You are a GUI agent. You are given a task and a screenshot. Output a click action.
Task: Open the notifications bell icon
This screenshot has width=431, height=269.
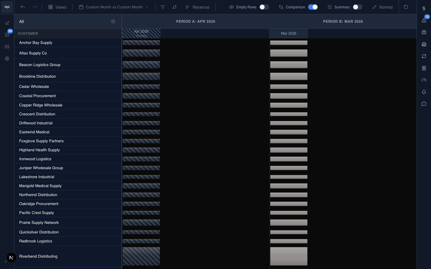point(424,92)
